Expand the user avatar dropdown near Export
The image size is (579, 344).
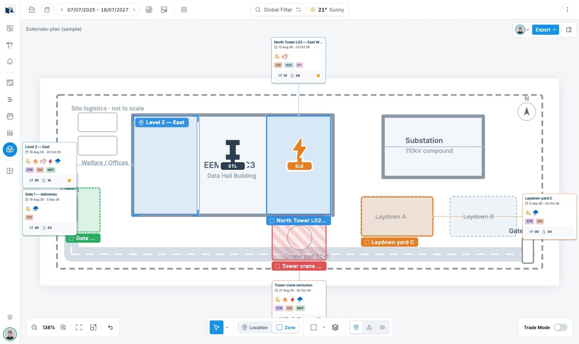coord(528,30)
